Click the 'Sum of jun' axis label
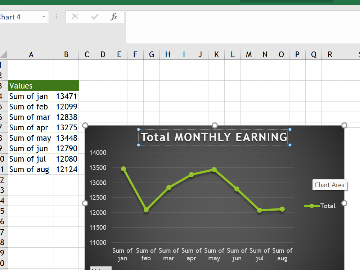Image resolution: width=360 pixels, height=270 pixels. (x=237, y=255)
